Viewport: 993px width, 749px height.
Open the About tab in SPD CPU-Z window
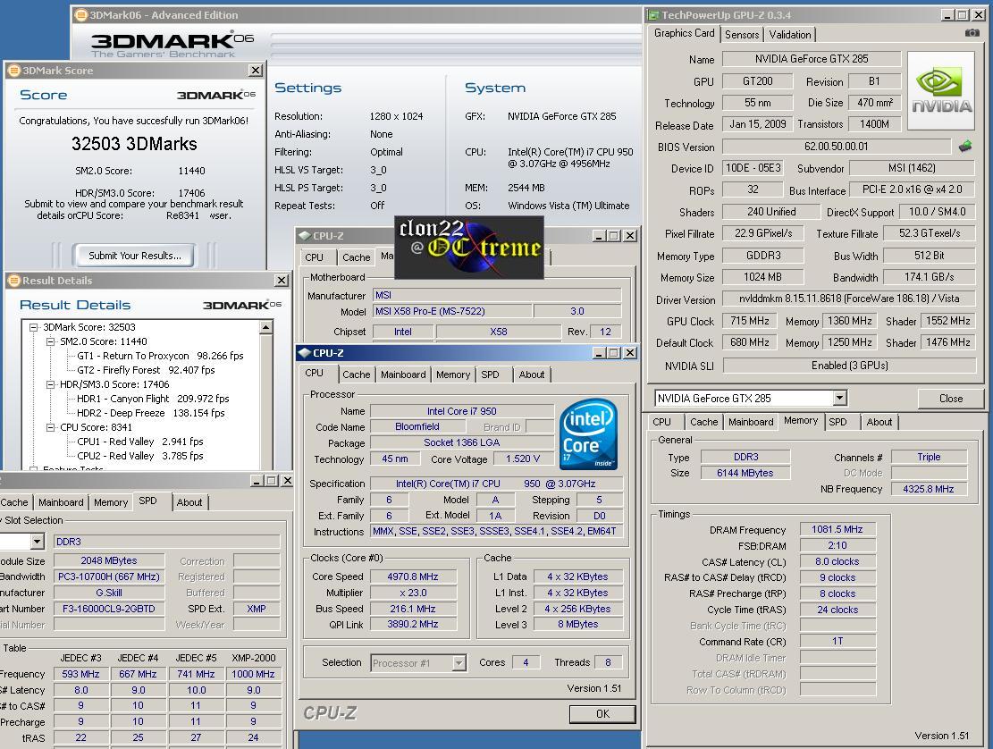pos(189,502)
